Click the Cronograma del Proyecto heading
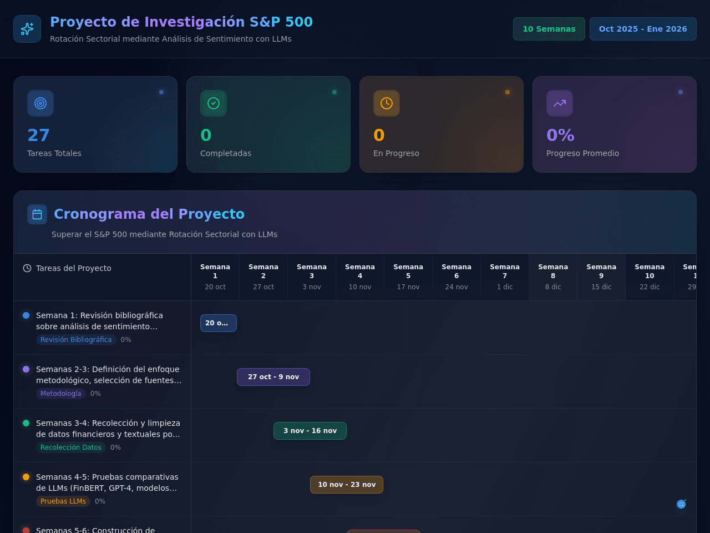This screenshot has width=710, height=533. point(149,214)
